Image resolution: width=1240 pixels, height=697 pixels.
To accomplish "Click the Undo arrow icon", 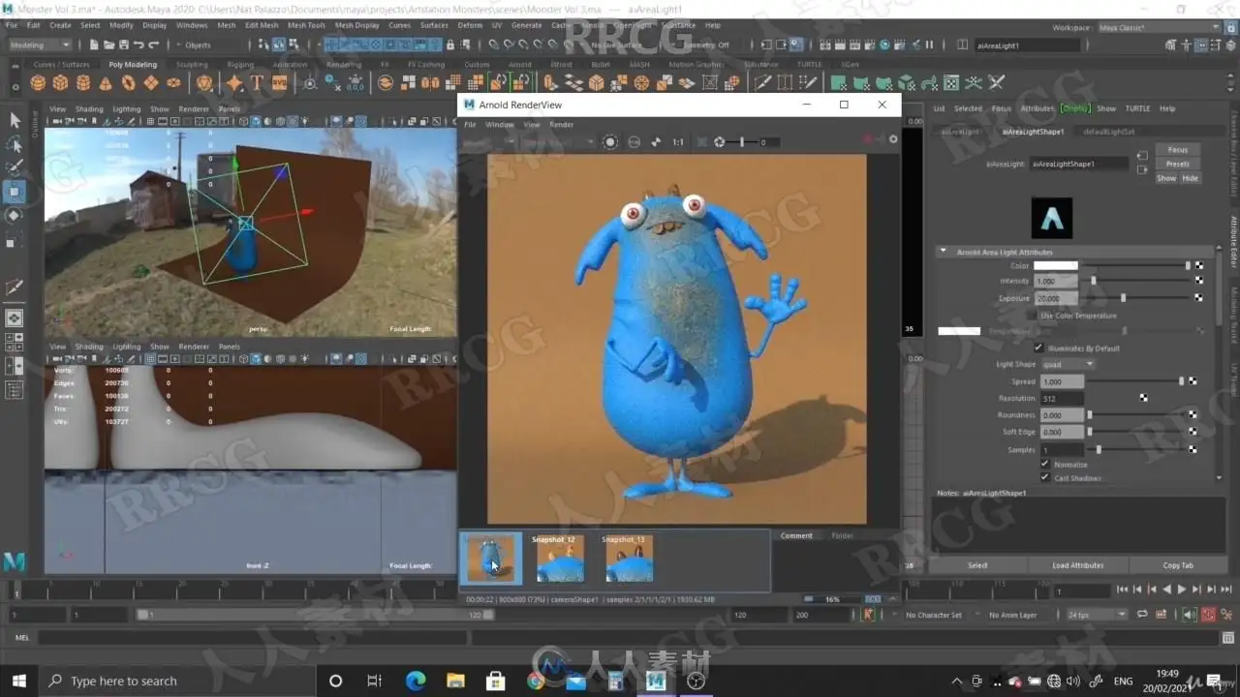I will coord(139,45).
